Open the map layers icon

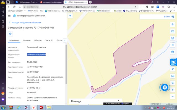[x=173, y=24]
